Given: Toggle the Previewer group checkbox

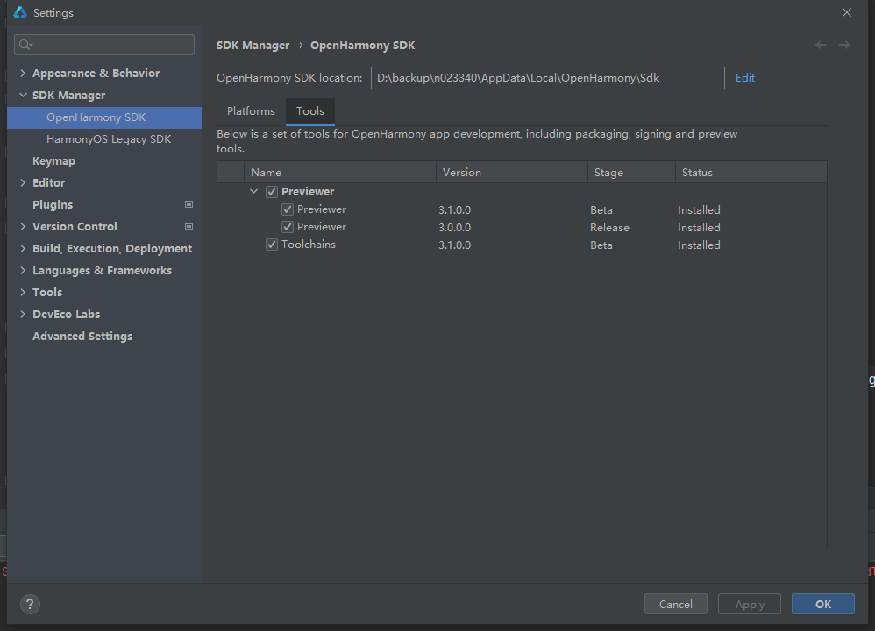Looking at the screenshot, I should pos(272,192).
